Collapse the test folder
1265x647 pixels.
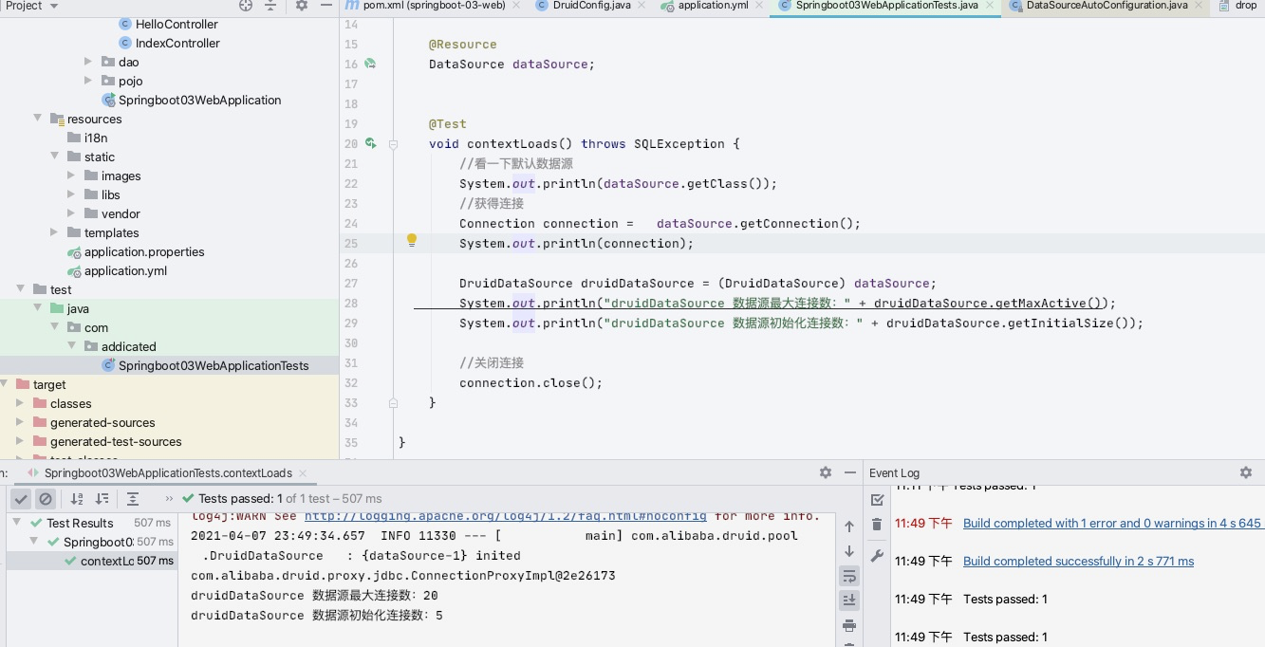point(21,289)
